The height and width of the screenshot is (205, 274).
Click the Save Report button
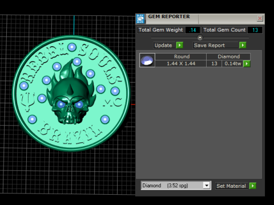(x=215, y=46)
